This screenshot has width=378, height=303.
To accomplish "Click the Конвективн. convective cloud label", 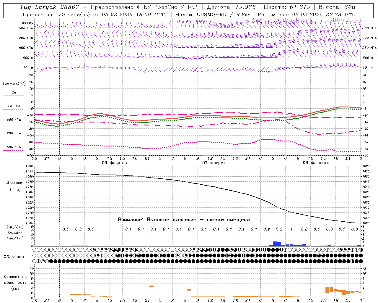I will [15, 277].
